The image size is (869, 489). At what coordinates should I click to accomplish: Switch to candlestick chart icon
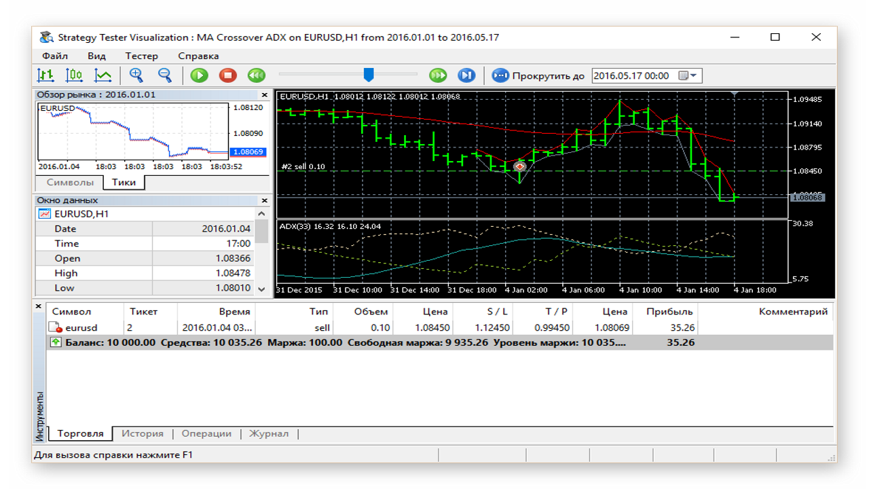point(74,75)
